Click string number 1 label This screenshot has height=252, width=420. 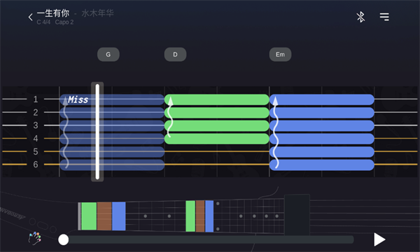[x=36, y=99]
